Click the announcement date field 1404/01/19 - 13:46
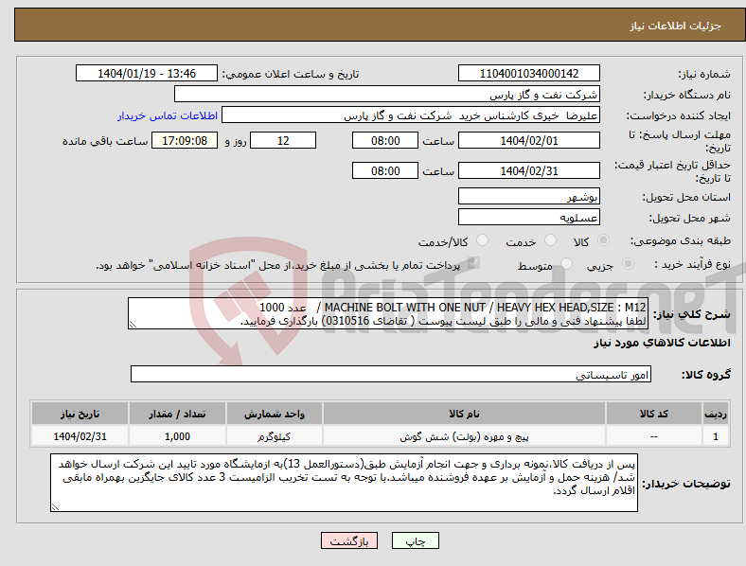 (x=147, y=73)
